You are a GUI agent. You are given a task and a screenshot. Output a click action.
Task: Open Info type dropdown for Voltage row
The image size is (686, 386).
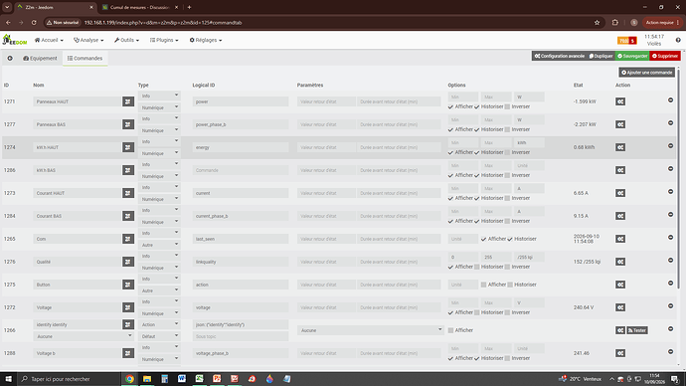159,302
